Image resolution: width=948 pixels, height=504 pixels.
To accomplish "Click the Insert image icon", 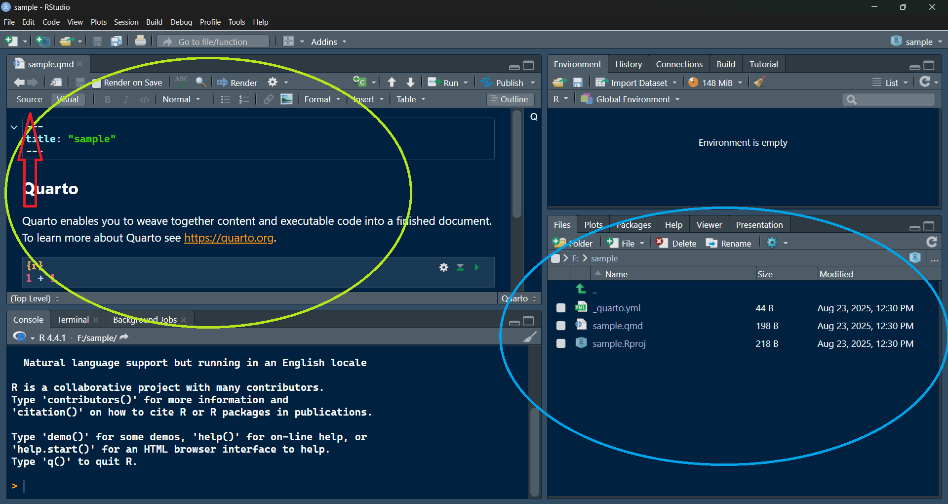I will [286, 99].
